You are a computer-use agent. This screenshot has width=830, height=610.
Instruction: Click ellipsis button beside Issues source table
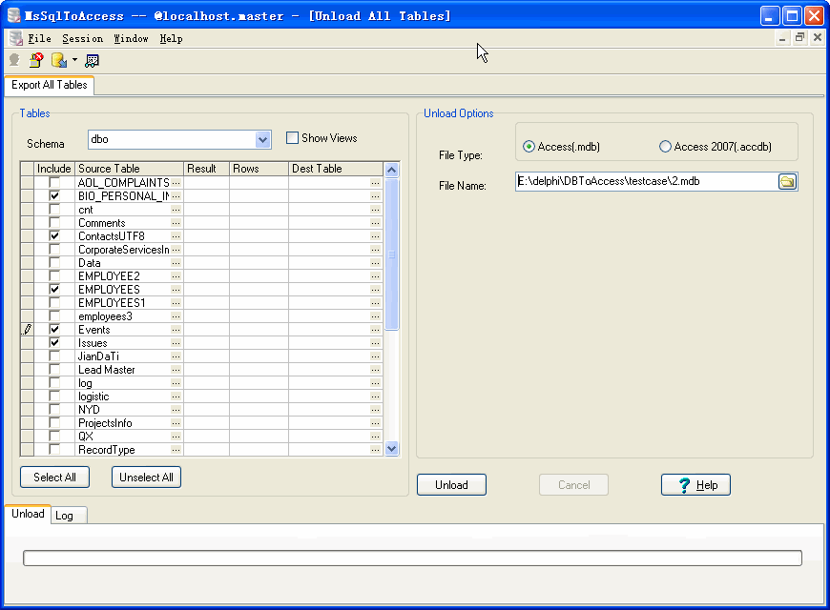point(176,343)
